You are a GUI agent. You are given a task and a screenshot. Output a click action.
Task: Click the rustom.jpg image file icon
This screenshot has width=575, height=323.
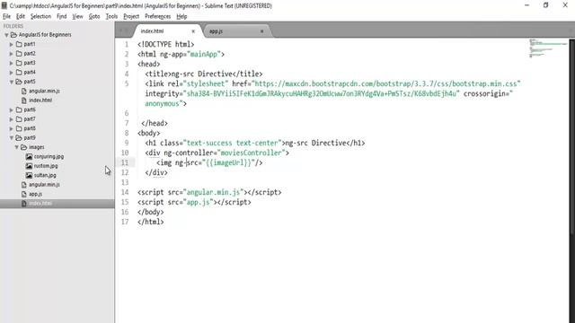click(x=29, y=166)
